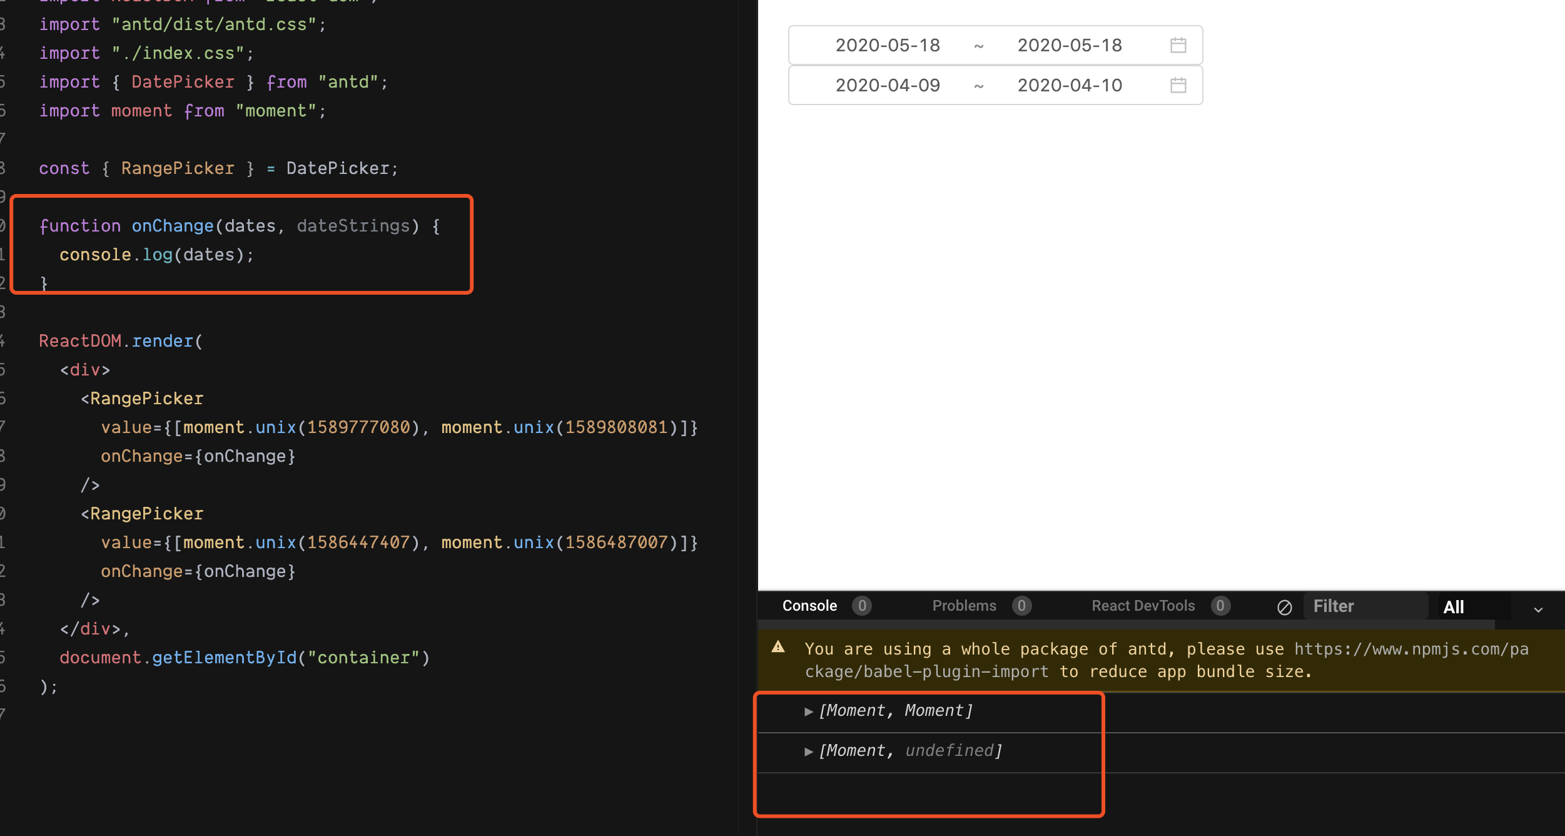Click the end date 2020-04-10 field

pyautogui.click(x=1070, y=85)
